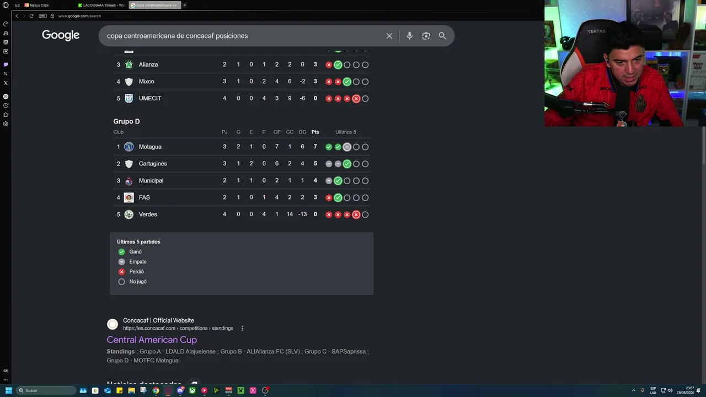Select Municipal in the standings table

click(x=151, y=181)
